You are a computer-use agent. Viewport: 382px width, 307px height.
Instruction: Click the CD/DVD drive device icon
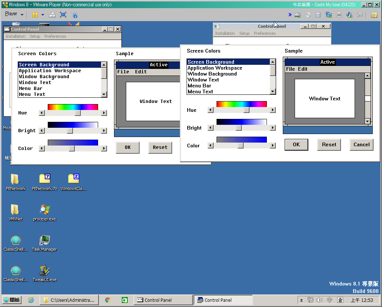pyautogui.click(x=308, y=15)
